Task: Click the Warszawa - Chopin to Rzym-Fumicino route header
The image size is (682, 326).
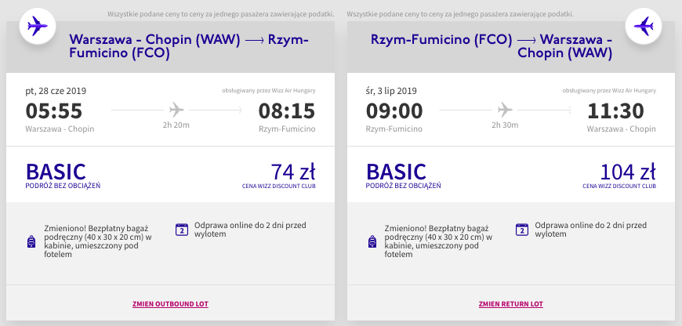Action: click(x=189, y=46)
